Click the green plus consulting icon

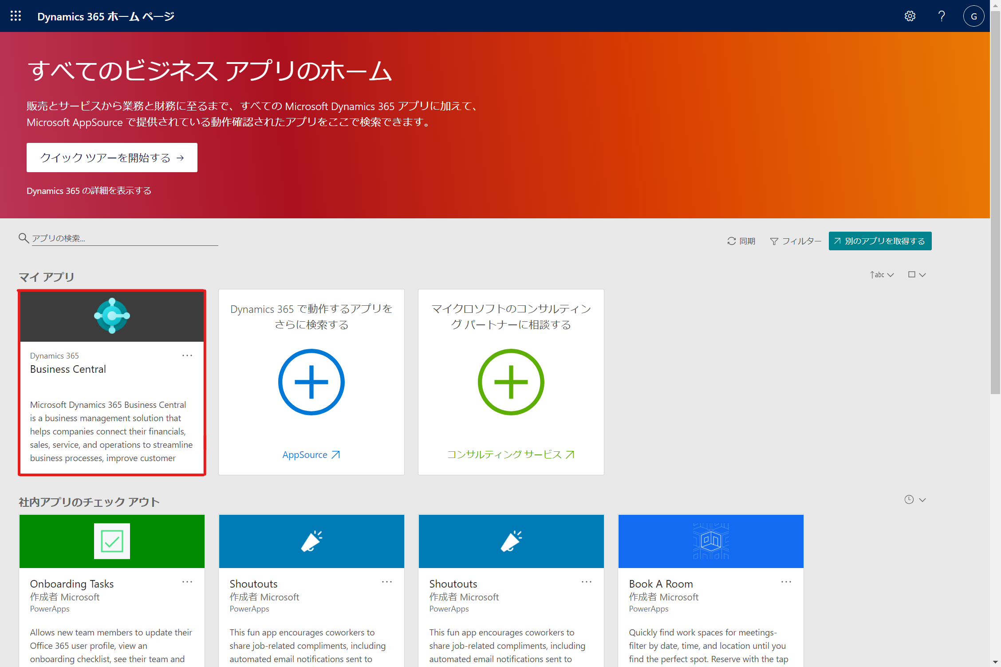511,382
